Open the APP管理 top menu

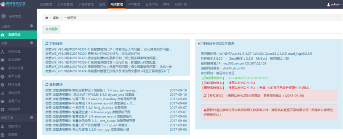134,4
